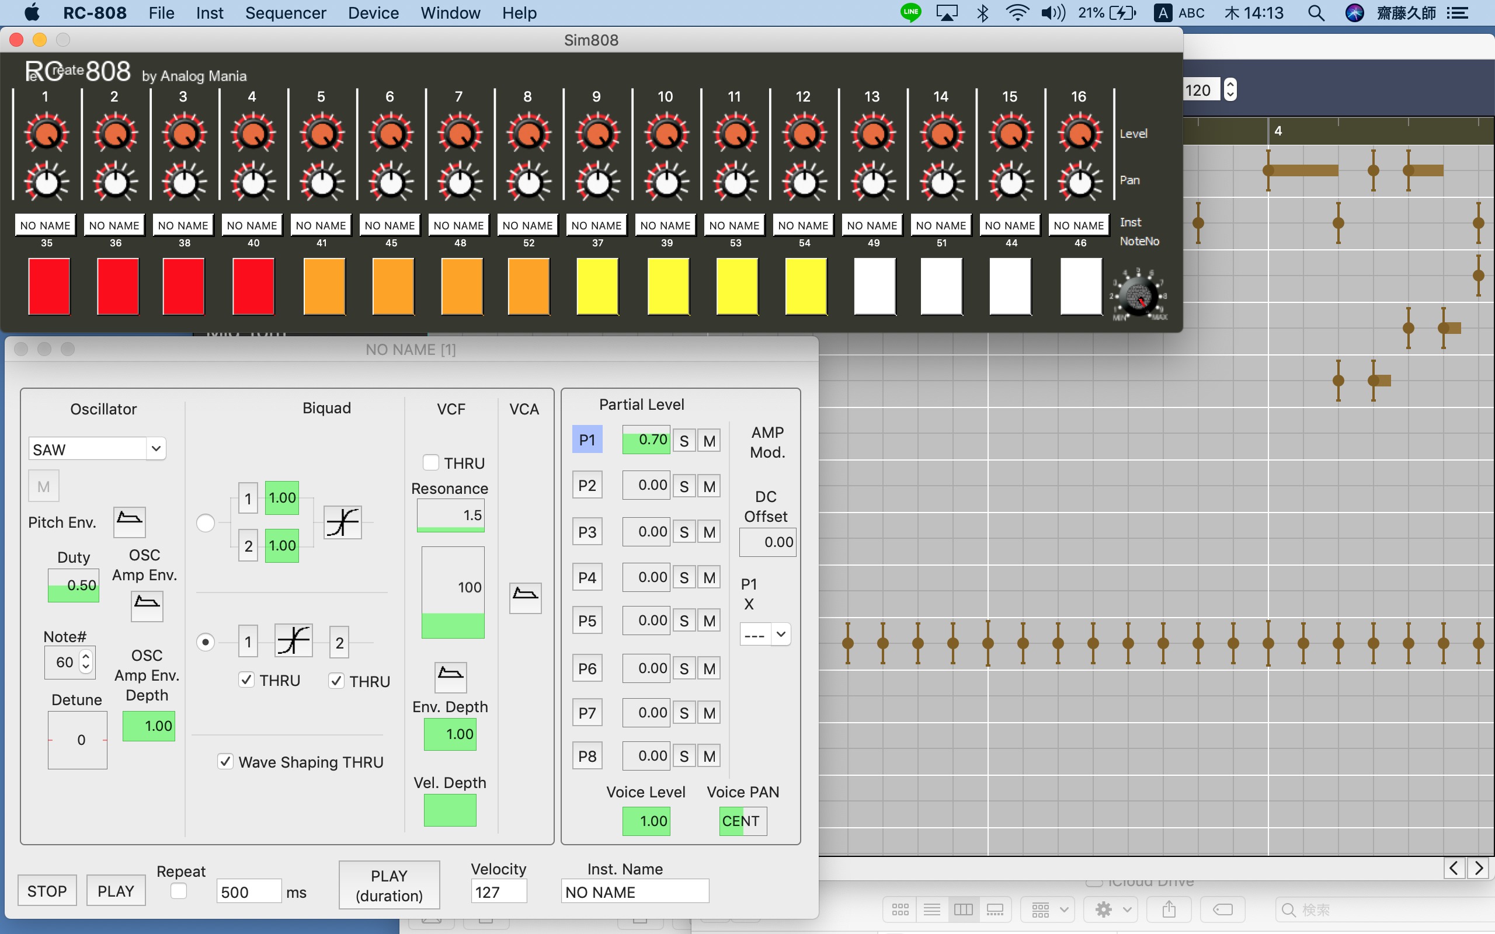The height and width of the screenshot is (934, 1495).
Task: Click the channel 1 Pan knob
Action: click(x=46, y=182)
